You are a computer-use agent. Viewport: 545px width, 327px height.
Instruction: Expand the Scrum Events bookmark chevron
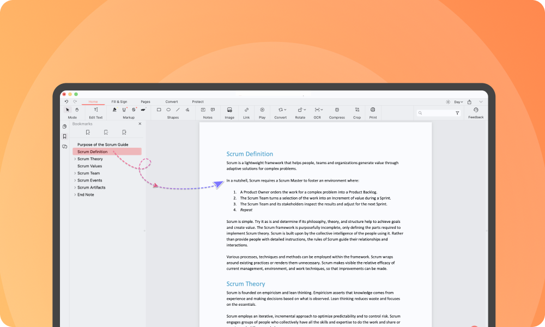[x=75, y=180]
